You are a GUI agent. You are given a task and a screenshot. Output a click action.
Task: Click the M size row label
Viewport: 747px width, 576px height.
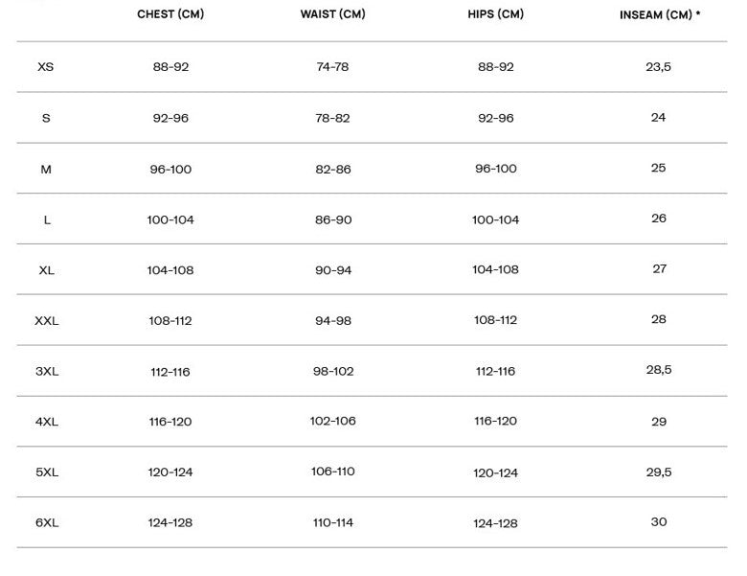click(x=46, y=169)
